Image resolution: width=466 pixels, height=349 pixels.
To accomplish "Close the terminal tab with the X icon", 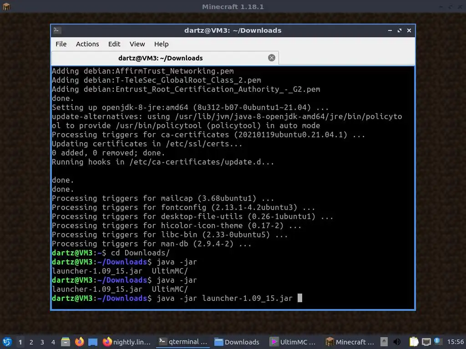I will [x=272, y=58].
